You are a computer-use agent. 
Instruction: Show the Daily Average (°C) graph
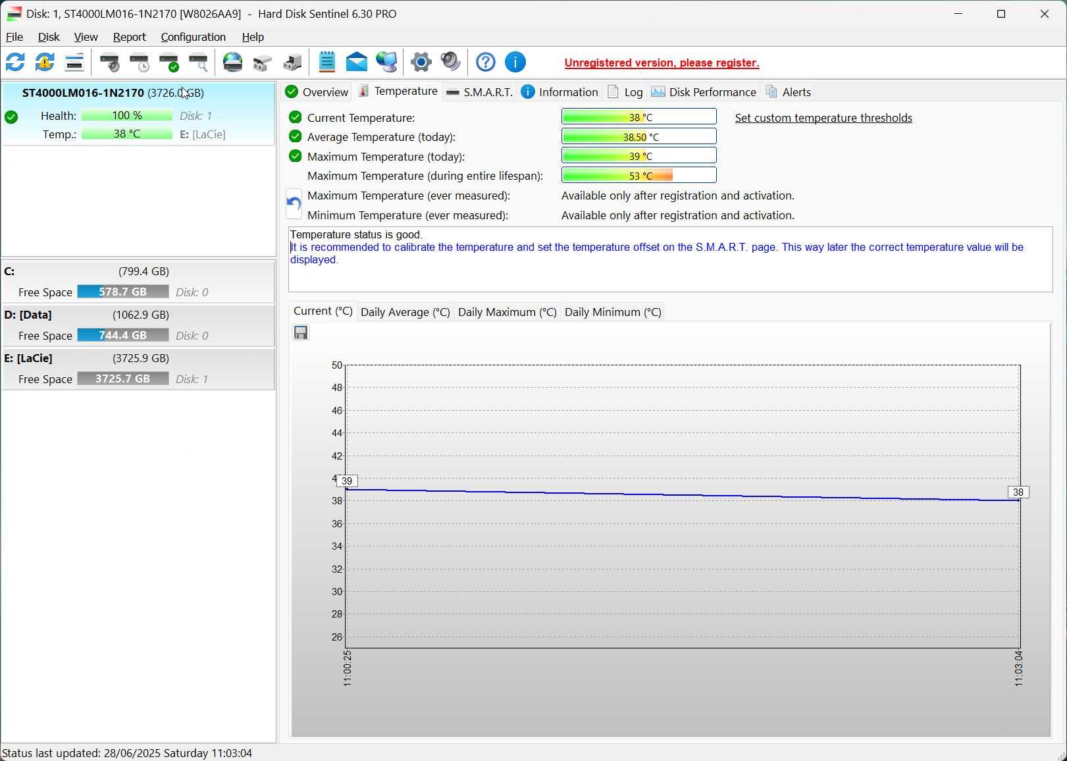click(405, 312)
